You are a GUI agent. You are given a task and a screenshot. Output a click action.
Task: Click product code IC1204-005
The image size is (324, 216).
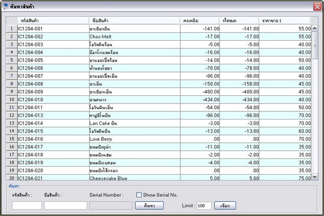(30, 60)
